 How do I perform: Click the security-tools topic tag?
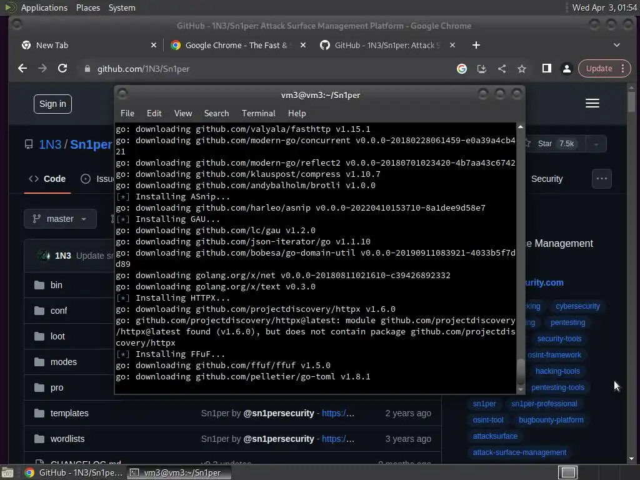pos(559,339)
